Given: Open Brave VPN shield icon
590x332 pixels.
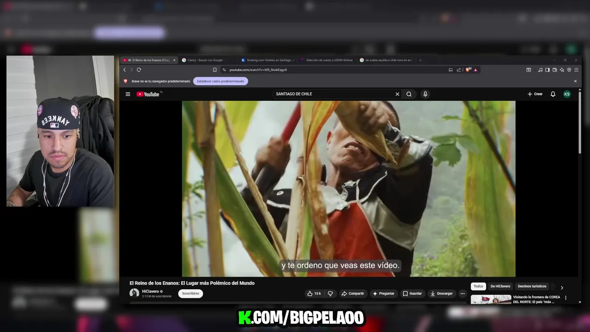Looking at the screenshot, I should point(569,70).
